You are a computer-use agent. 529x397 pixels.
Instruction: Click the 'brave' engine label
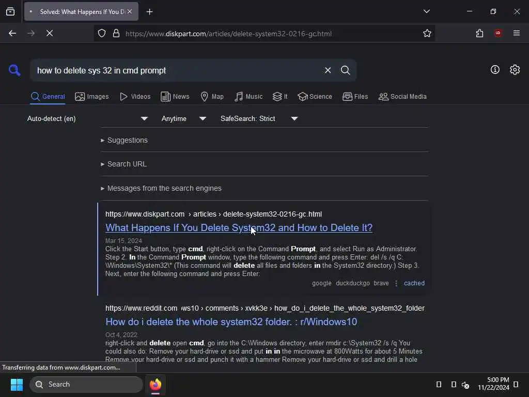point(381,283)
